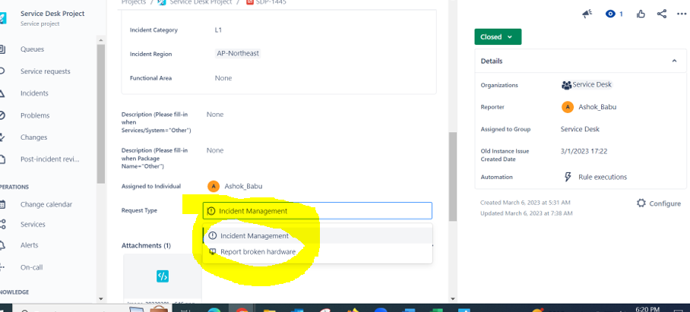The height and width of the screenshot is (312, 690).
Task: Click the main content vertical scrollbar
Action: point(453,176)
